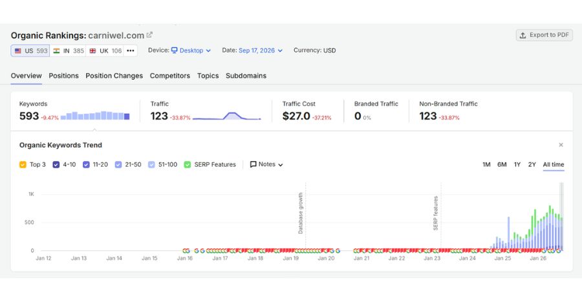Screen dimensions: 582x291
Task: Select the US 593 database
Action: [30, 51]
